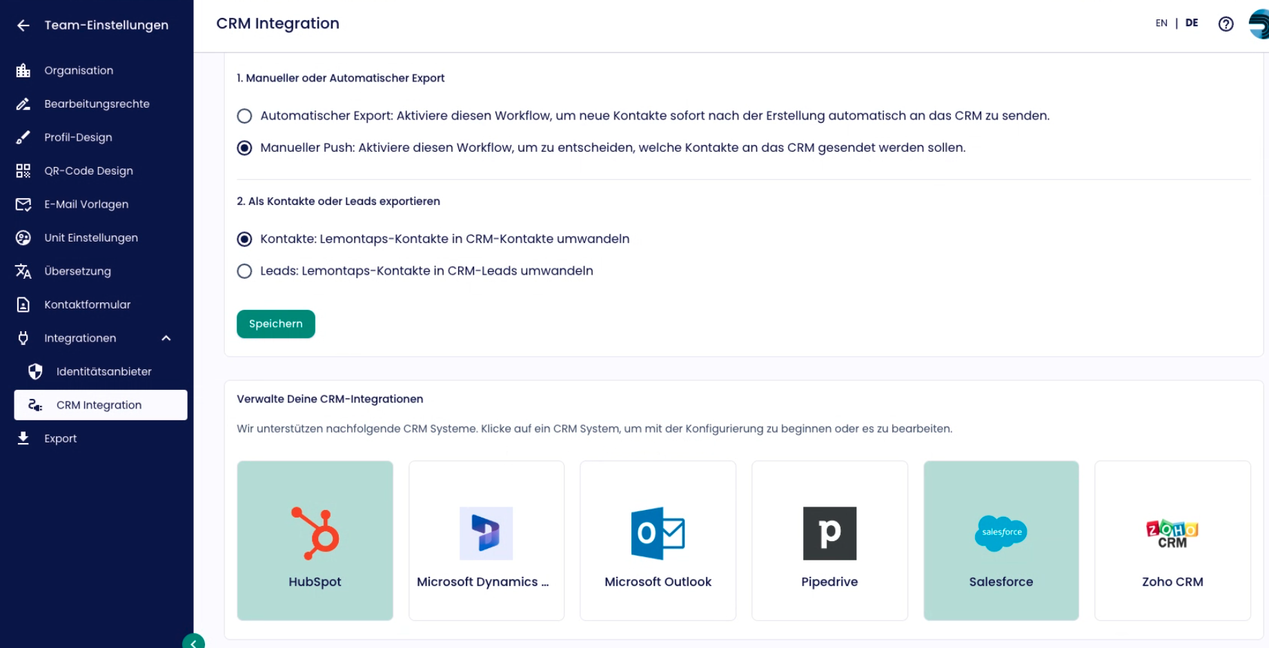Click the Salesforce card label

[x=1001, y=582]
